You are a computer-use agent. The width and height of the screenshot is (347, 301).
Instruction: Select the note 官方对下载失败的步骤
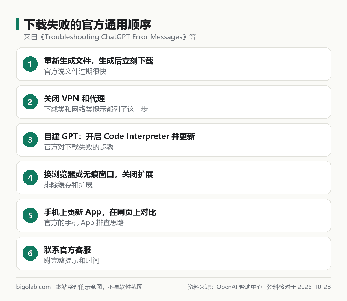pos(79,147)
